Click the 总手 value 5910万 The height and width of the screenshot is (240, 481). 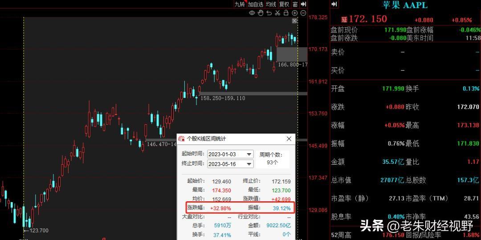223,226
